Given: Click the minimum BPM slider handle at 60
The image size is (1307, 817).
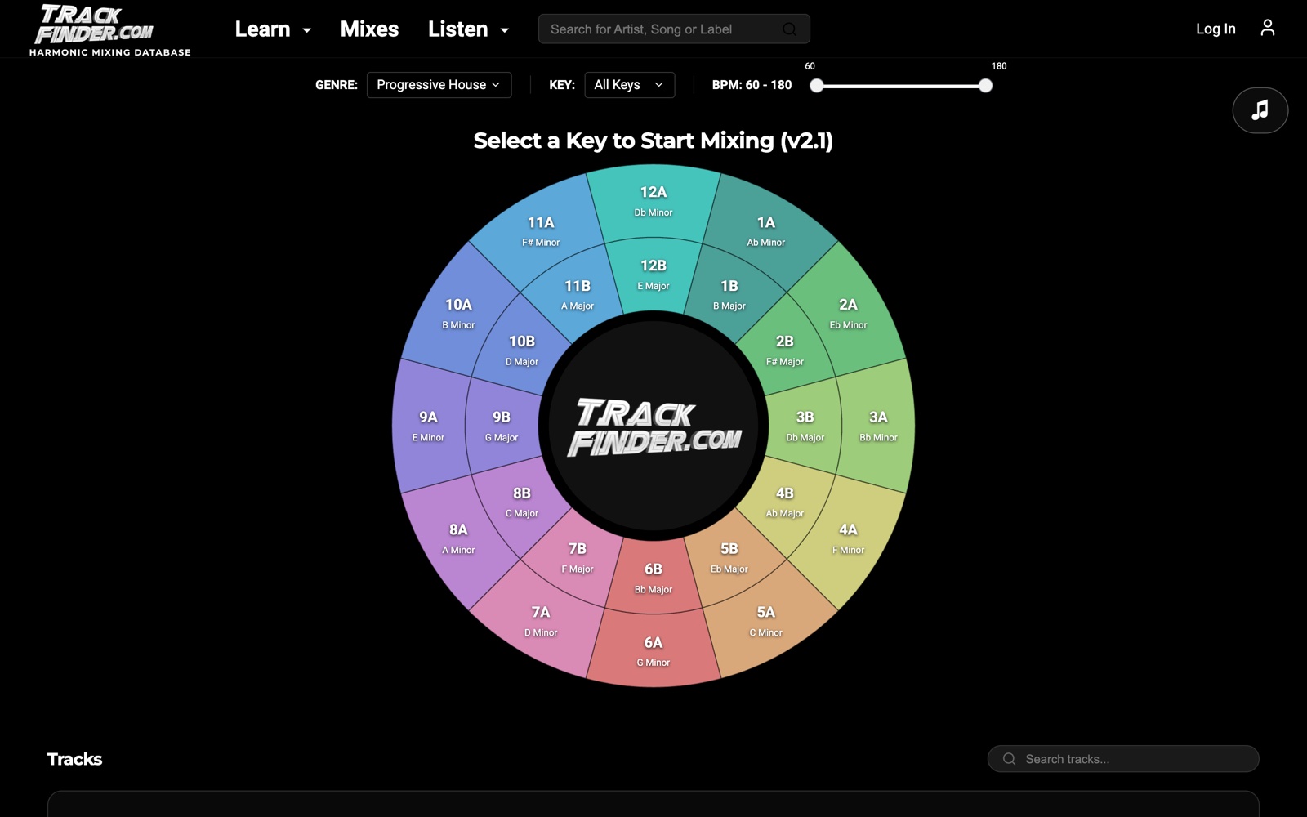Looking at the screenshot, I should pyautogui.click(x=816, y=86).
